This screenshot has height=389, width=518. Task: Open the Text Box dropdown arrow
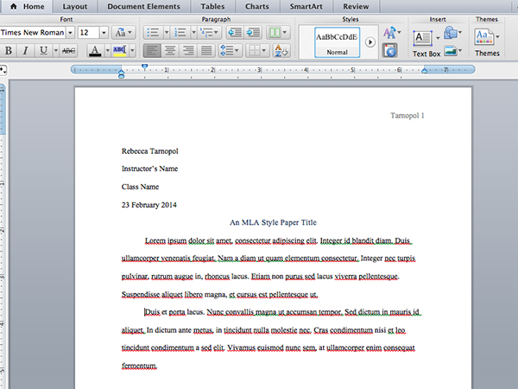pyautogui.click(x=438, y=38)
